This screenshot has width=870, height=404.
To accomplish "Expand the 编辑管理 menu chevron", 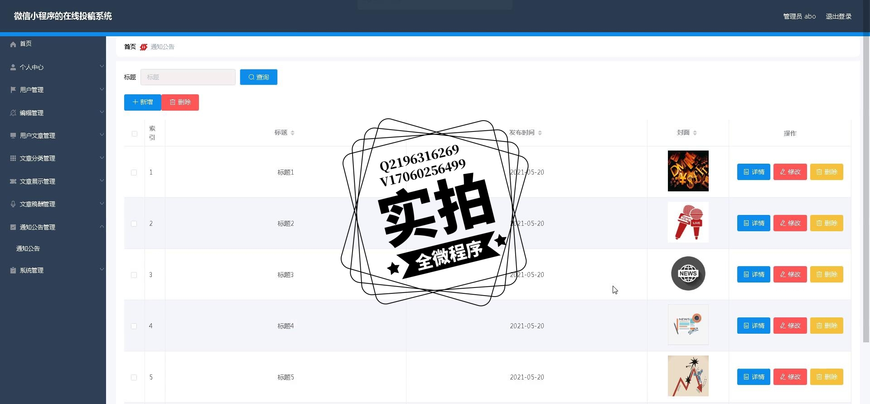I will pyautogui.click(x=102, y=112).
